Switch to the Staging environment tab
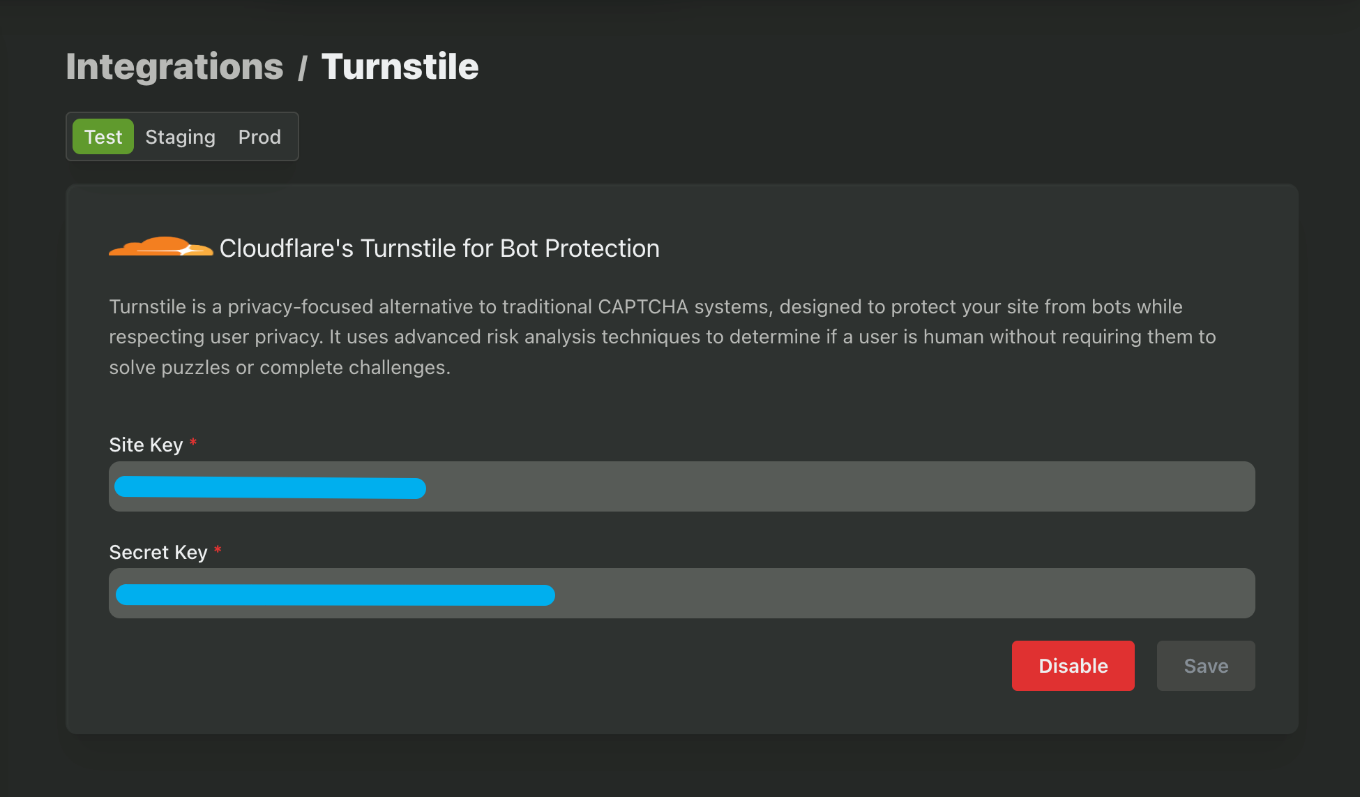Screen dimensions: 1360x797 (x=180, y=137)
